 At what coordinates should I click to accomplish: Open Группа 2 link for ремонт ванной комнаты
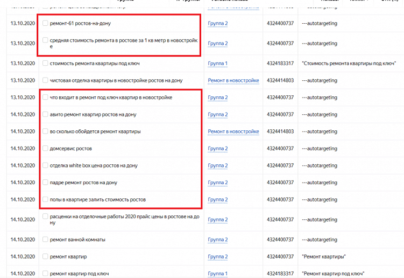218,240
